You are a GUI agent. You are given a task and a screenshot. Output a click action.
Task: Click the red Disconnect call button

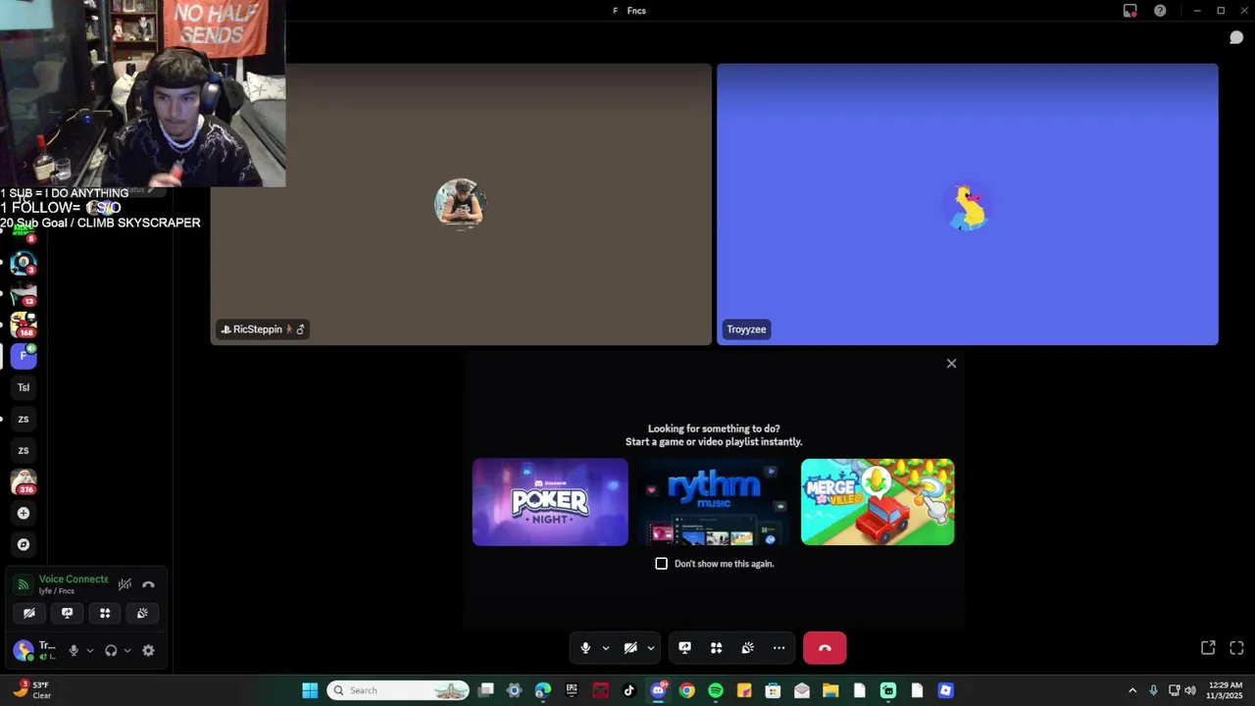click(x=825, y=648)
